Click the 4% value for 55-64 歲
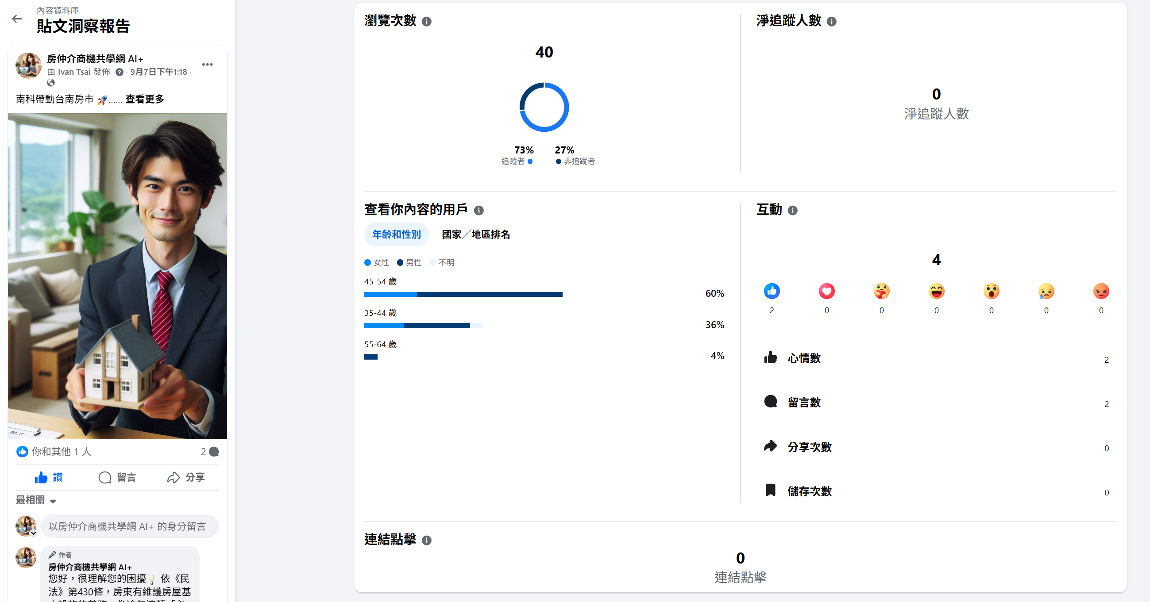This screenshot has width=1150, height=602. click(x=718, y=356)
